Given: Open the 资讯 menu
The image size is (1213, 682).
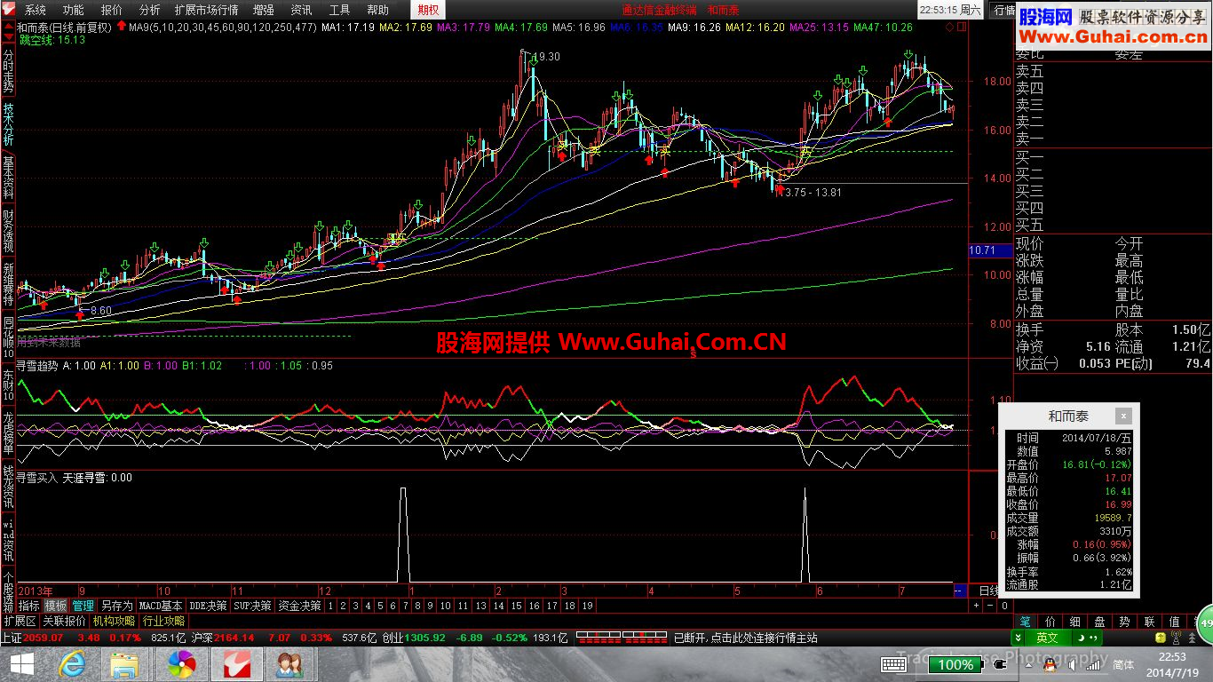Looking at the screenshot, I should 301,10.
